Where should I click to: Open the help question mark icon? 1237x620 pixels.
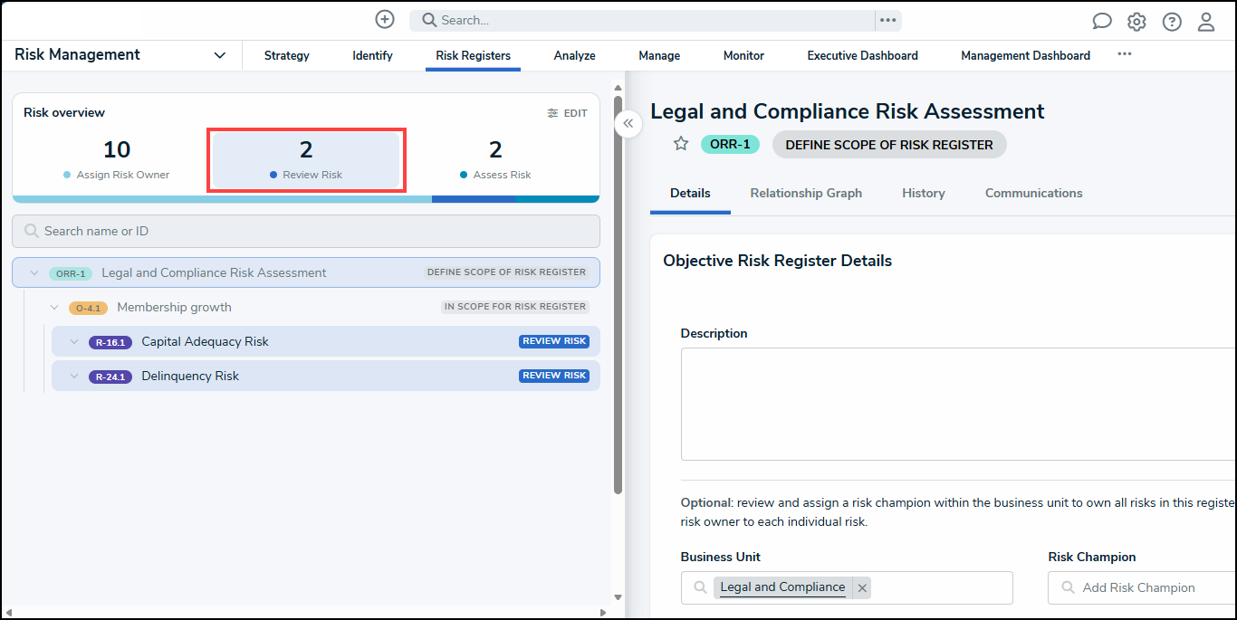1172,22
